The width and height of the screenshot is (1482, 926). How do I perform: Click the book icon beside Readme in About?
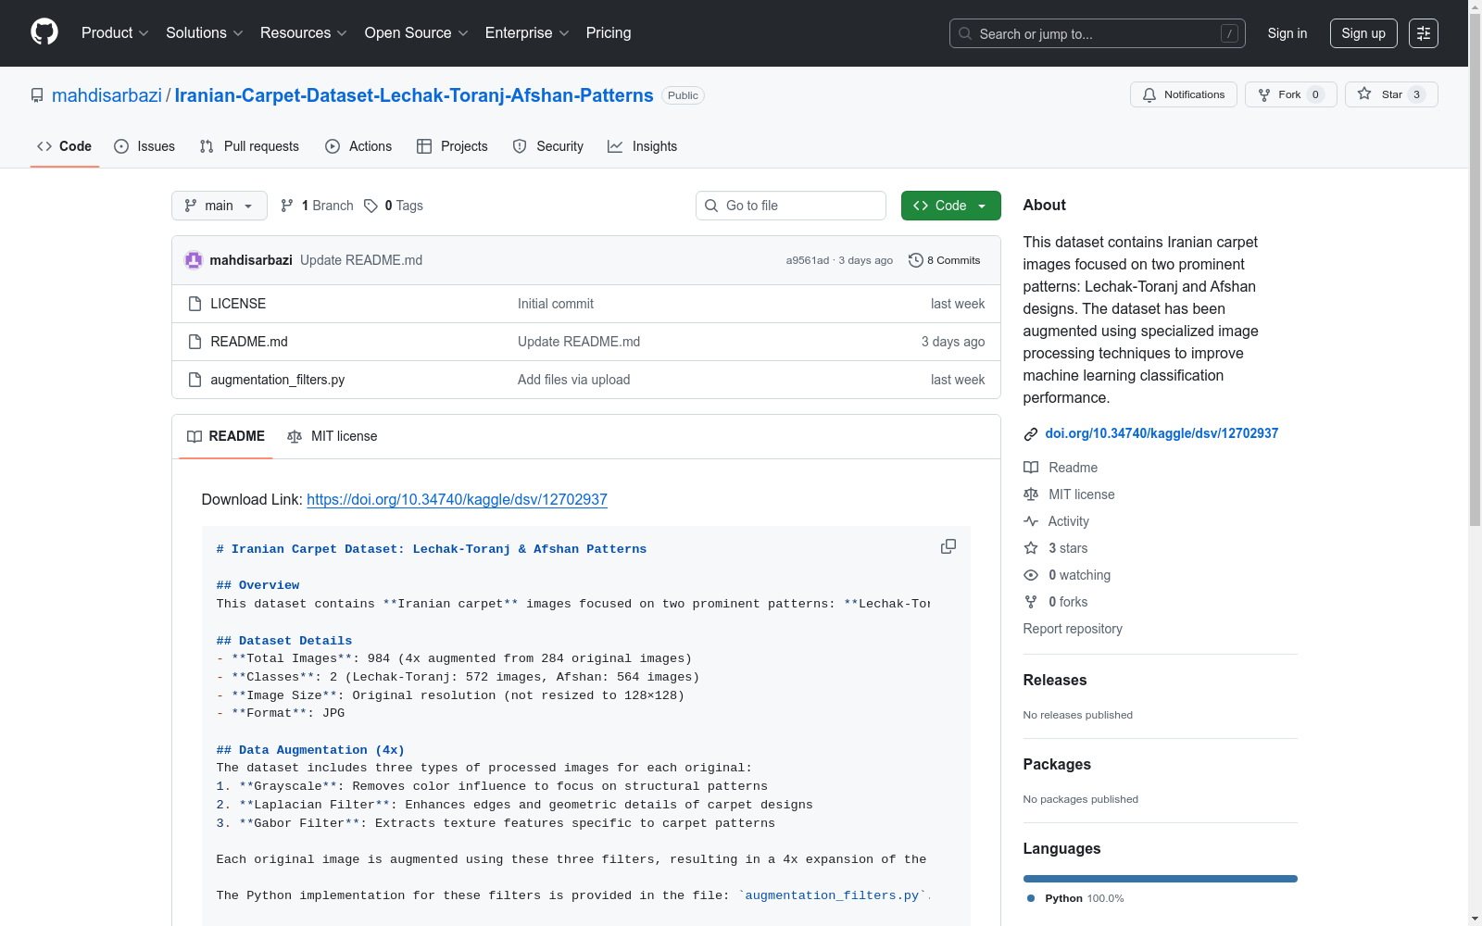[x=1031, y=468]
